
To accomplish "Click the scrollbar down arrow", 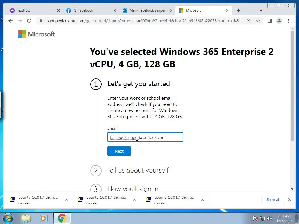I will [x=292, y=189].
